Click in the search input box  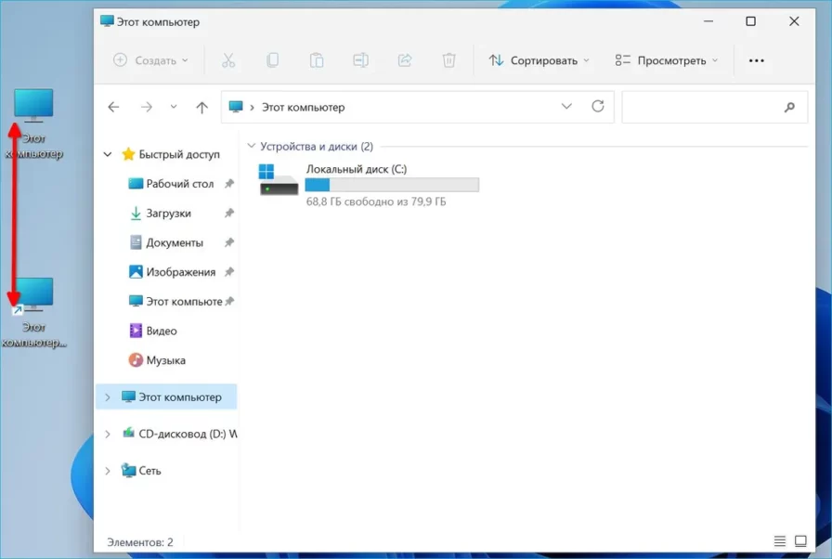coord(701,108)
